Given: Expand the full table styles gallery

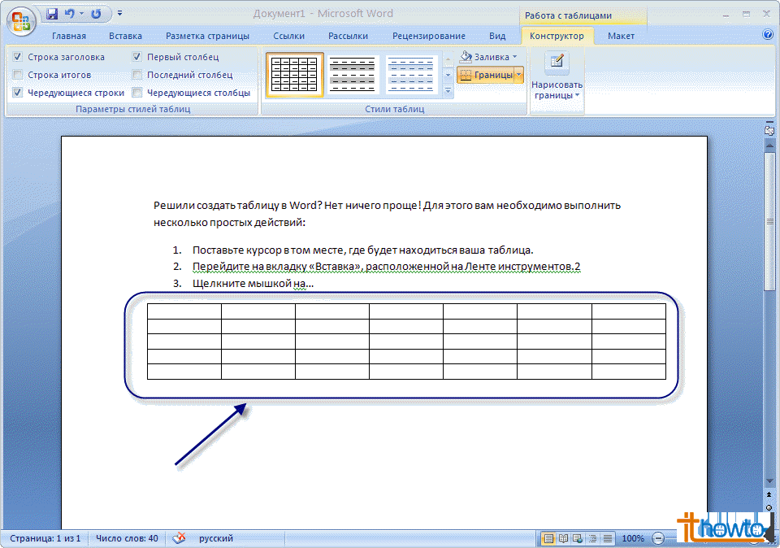Looking at the screenshot, I should click(448, 91).
